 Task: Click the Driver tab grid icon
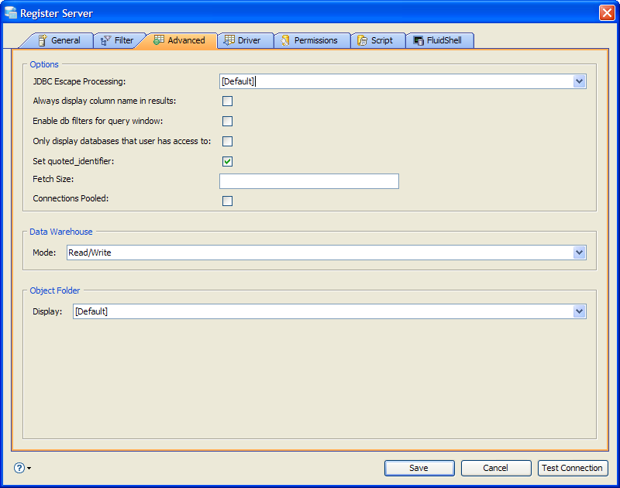pos(229,40)
